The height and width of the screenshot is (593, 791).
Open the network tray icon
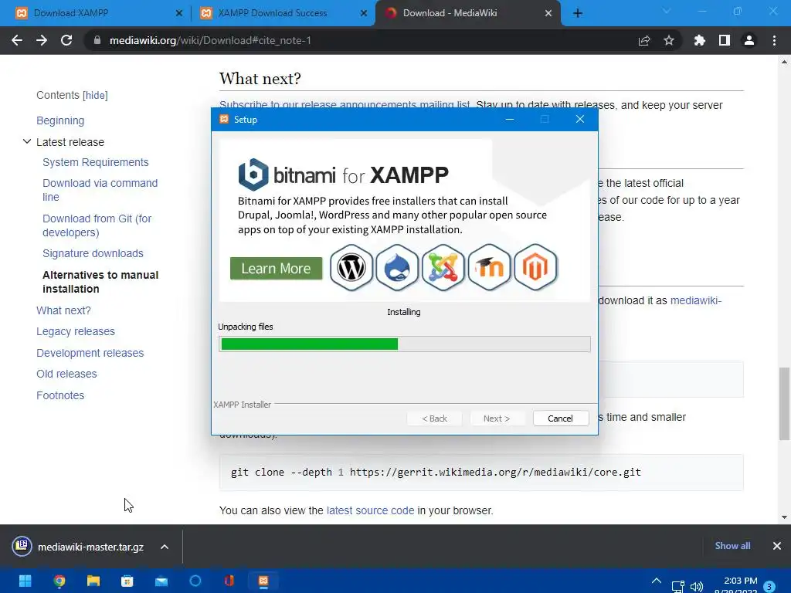point(677,587)
